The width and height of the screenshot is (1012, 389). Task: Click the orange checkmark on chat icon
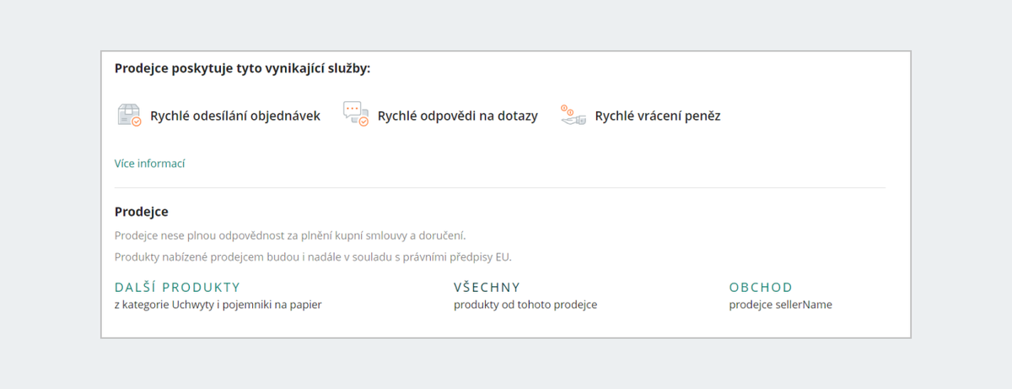(x=363, y=122)
